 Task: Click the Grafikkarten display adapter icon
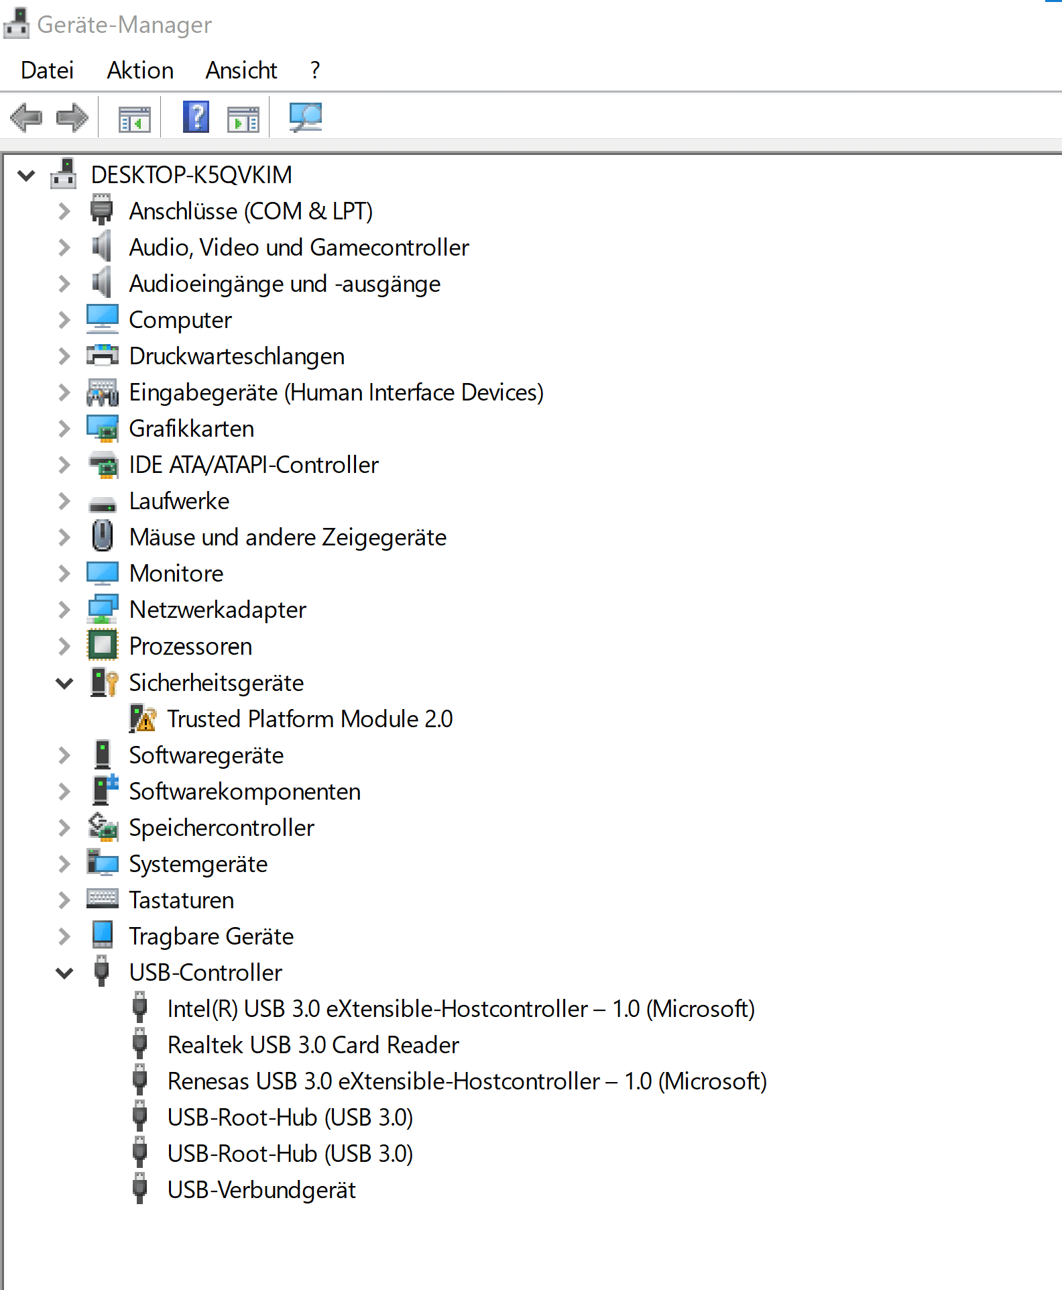coord(103,428)
